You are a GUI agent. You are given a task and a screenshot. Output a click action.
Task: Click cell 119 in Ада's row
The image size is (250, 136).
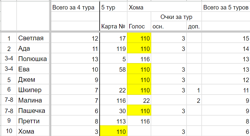pos(113,48)
